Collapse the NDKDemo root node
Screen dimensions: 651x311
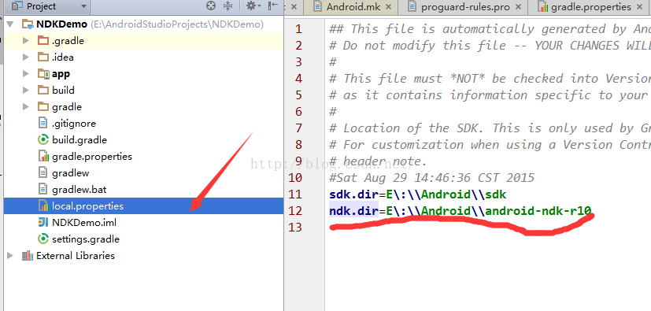[10, 24]
